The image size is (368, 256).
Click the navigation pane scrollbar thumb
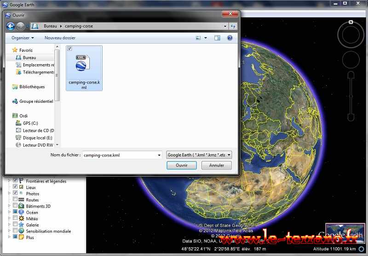57,75
